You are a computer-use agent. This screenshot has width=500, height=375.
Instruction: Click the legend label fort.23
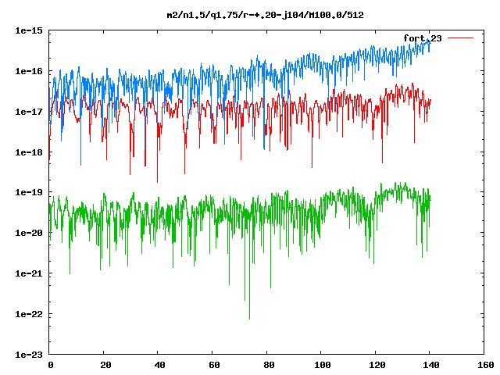point(423,38)
